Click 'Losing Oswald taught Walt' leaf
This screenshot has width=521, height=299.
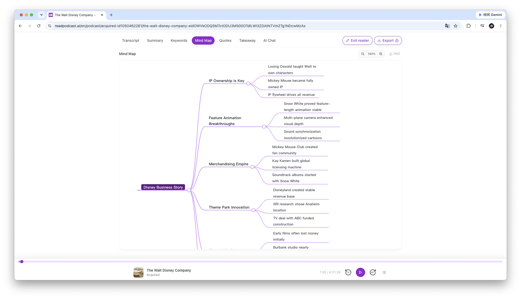(x=292, y=70)
